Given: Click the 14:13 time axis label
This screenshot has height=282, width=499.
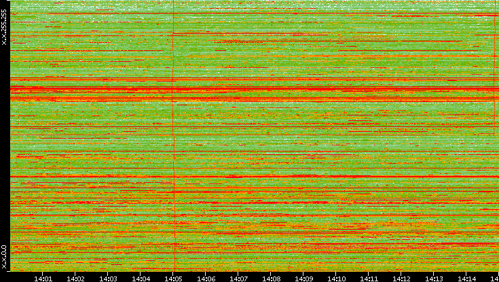Looking at the screenshot, I should coord(434,279).
